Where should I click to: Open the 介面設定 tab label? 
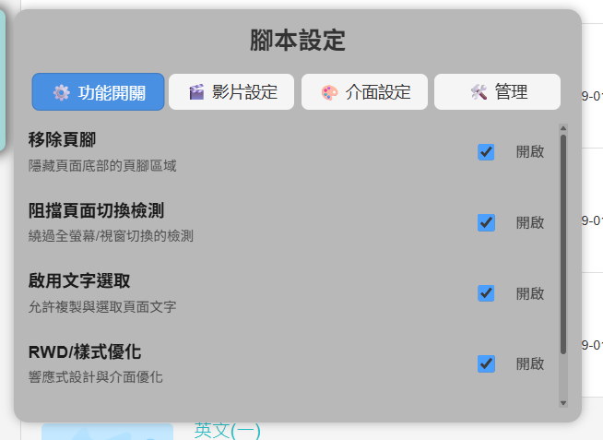(x=378, y=92)
